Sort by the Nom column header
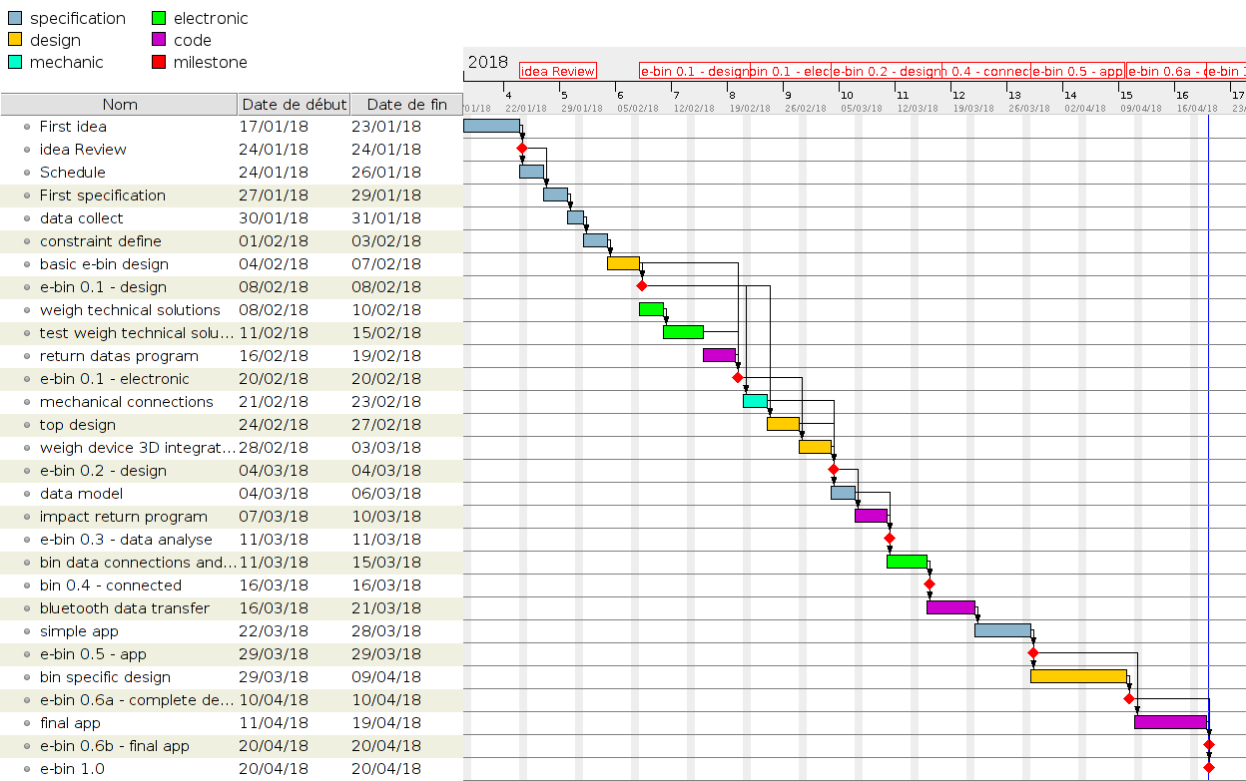1246x781 pixels. click(120, 104)
